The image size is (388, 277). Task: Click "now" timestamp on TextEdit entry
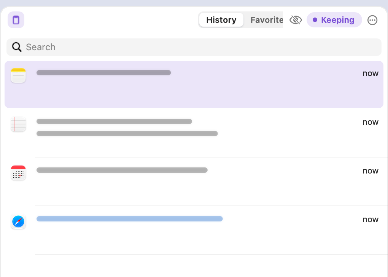tap(371, 122)
